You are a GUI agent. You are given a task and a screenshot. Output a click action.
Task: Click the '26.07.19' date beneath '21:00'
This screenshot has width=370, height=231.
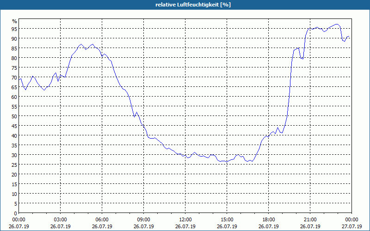pos(310,226)
